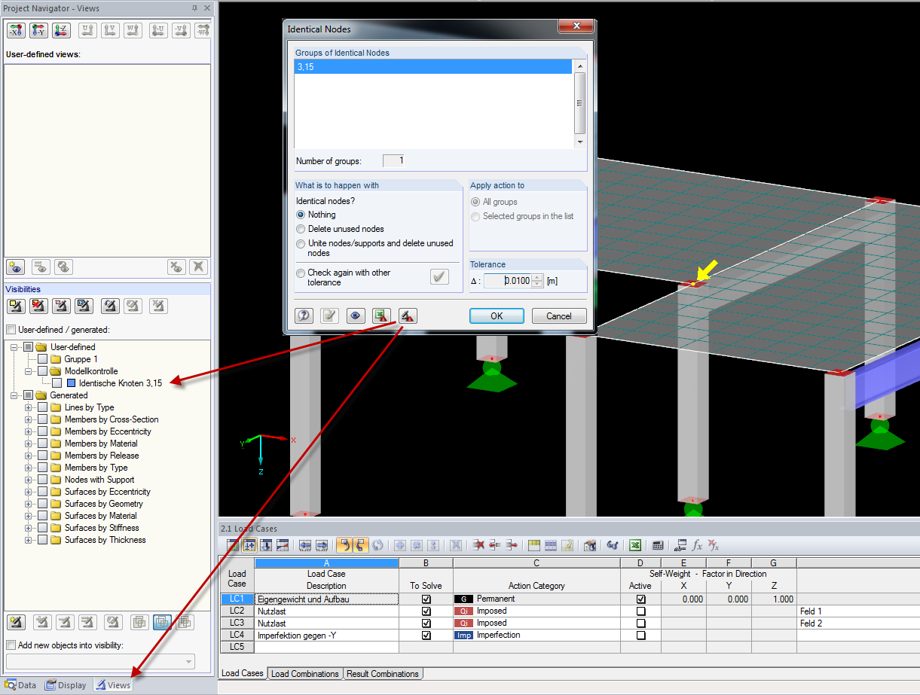Image resolution: width=920 pixels, height=695 pixels.
Task: Select the -X view direction icon
Action: (x=15, y=30)
